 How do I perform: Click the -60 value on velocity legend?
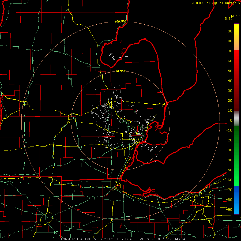229,180
